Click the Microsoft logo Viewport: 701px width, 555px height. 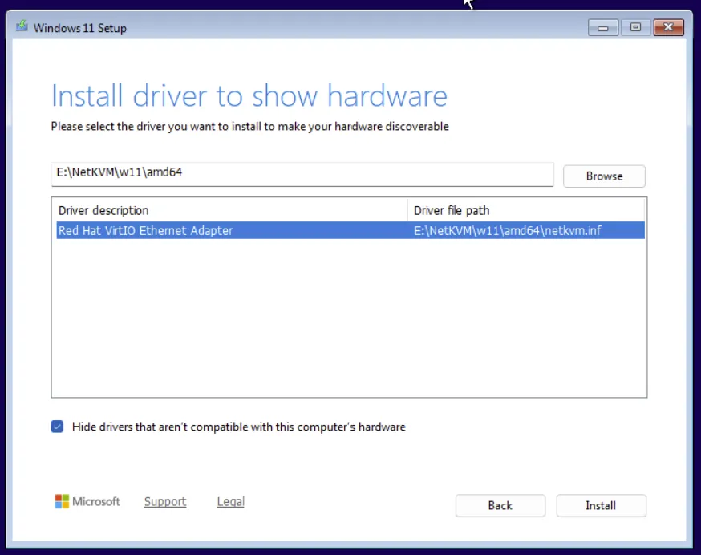pyautogui.click(x=87, y=501)
